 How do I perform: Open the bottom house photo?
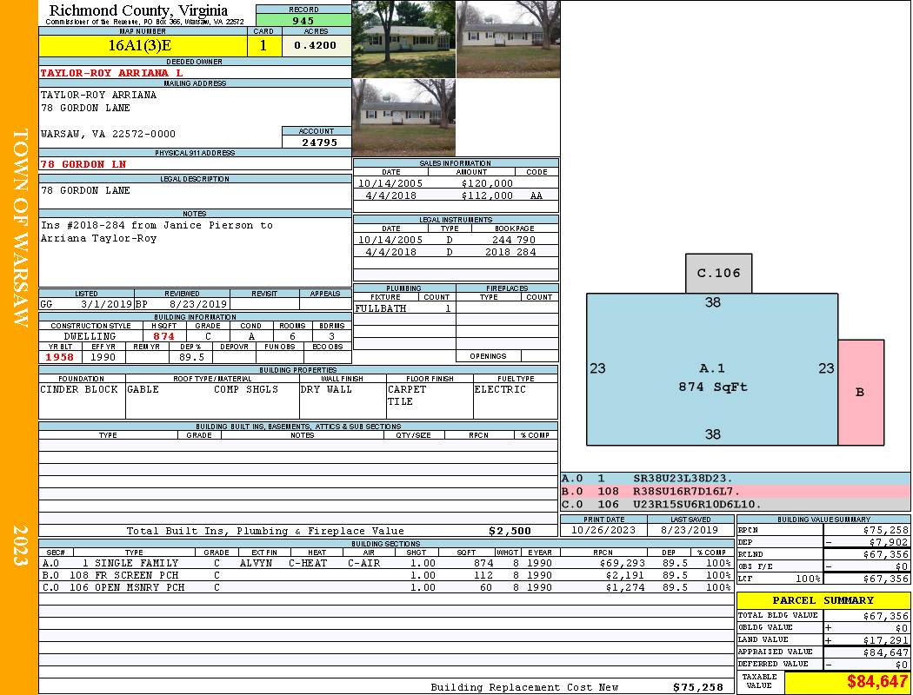click(403, 117)
